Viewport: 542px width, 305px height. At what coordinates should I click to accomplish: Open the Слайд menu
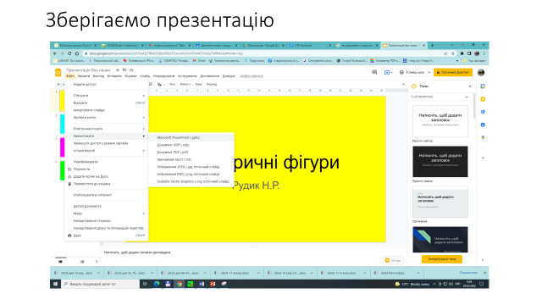(145, 76)
